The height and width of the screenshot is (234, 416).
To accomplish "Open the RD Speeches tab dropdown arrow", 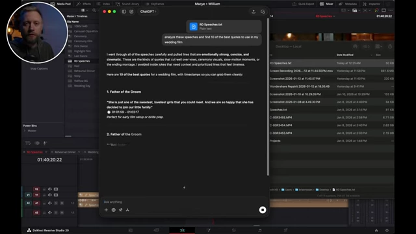I will [x=46, y=152].
